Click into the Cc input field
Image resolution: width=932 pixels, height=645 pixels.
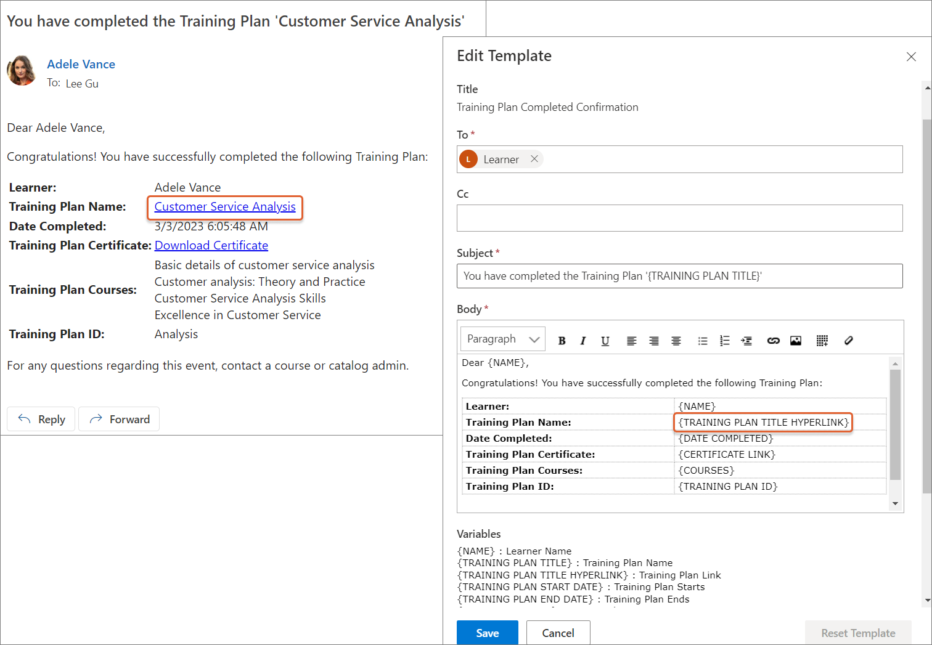[x=679, y=218]
